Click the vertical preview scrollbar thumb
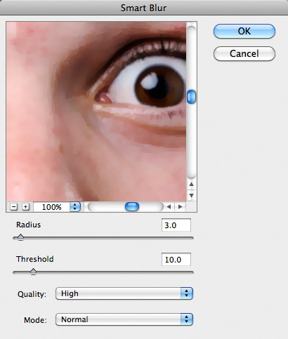The width and height of the screenshot is (288, 339). (191, 97)
